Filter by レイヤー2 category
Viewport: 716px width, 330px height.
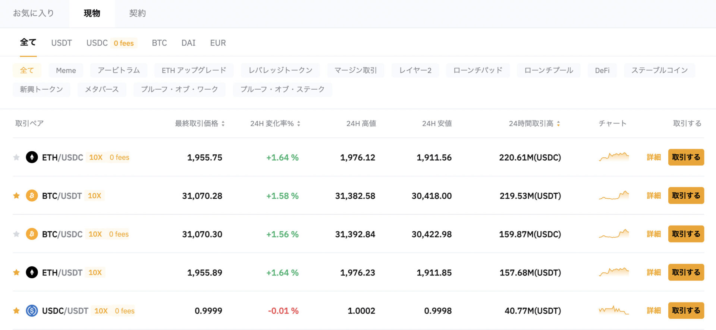click(x=415, y=70)
